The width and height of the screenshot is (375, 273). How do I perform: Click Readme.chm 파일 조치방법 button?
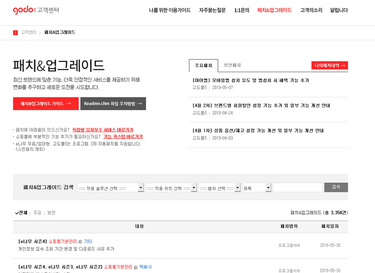[113, 104]
